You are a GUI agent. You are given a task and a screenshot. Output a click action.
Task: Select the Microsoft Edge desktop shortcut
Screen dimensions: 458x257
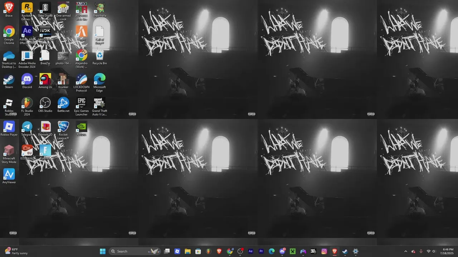99,83
